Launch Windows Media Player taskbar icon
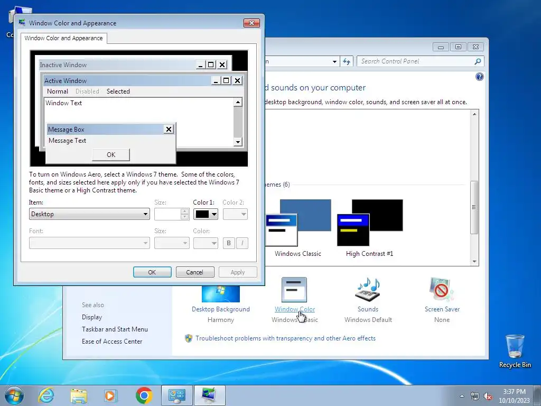This screenshot has height=406, width=541. coord(111,395)
